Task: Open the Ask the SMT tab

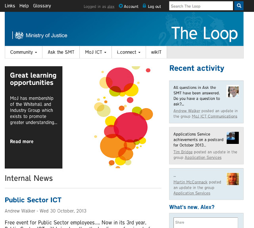Action: pos(61,52)
